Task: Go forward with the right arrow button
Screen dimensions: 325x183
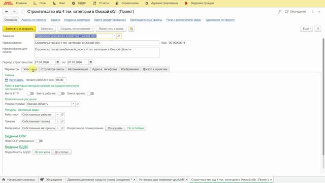Action: (x=14, y=12)
